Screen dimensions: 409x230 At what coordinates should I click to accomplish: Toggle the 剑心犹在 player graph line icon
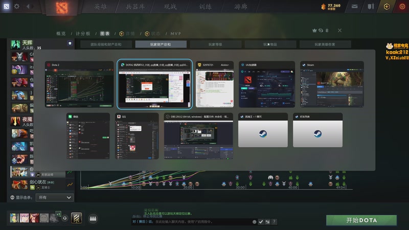[x=70, y=185]
